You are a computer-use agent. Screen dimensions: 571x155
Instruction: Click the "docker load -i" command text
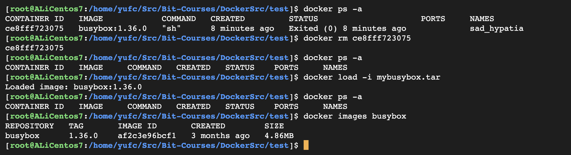tap(337, 77)
